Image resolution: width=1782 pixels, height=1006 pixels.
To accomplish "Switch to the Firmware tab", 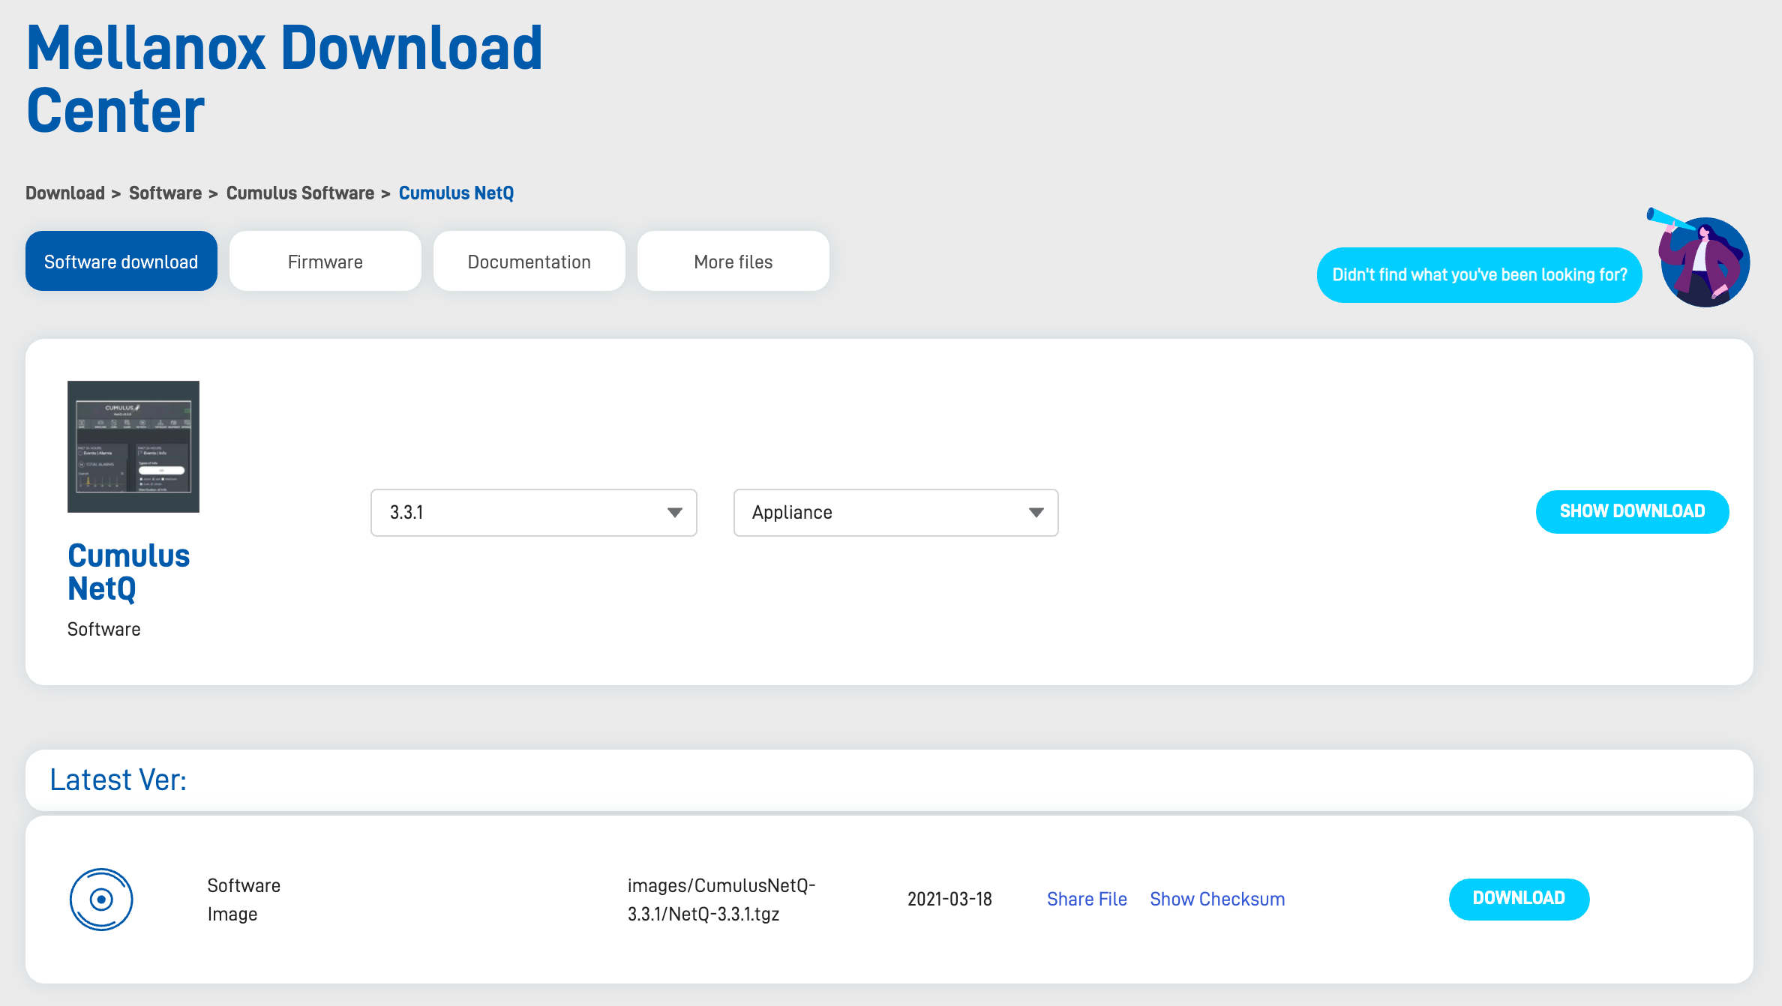I will tap(325, 262).
